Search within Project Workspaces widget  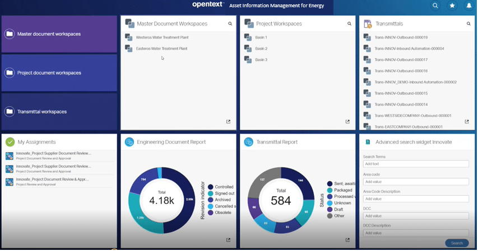[349, 23]
